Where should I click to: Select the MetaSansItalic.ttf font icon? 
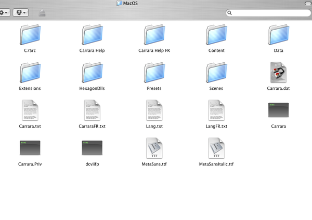click(216, 148)
